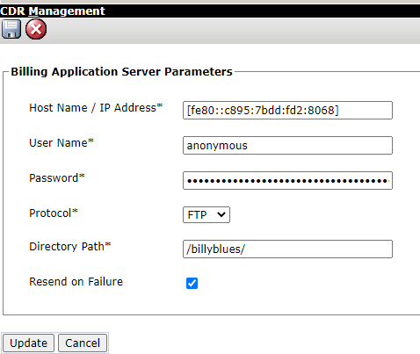The height and width of the screenshot is (354, 420).
Task: Select the masked Password field
Action: [287, 180]
